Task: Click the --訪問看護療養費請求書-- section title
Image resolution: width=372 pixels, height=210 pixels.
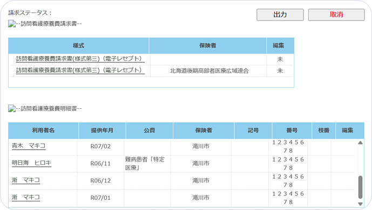Action: 49,24
